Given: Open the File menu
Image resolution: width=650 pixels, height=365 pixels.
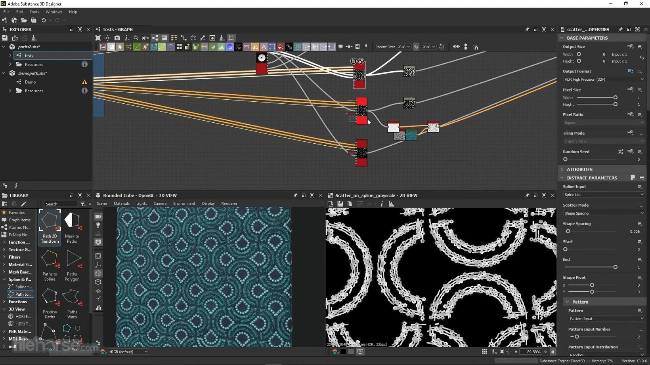Looking at the screenshot, I should click(6, 12).
